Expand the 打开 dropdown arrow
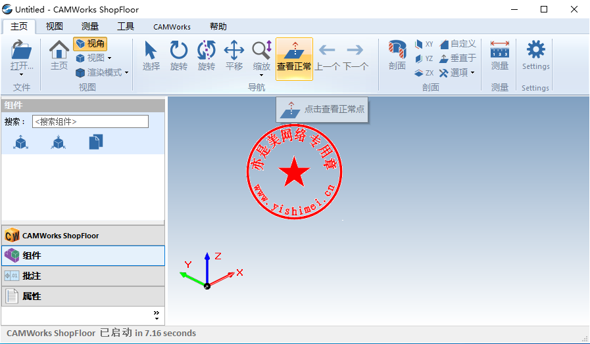The width and height of the screenshot is (590, 344). click(x=22, y=74)
